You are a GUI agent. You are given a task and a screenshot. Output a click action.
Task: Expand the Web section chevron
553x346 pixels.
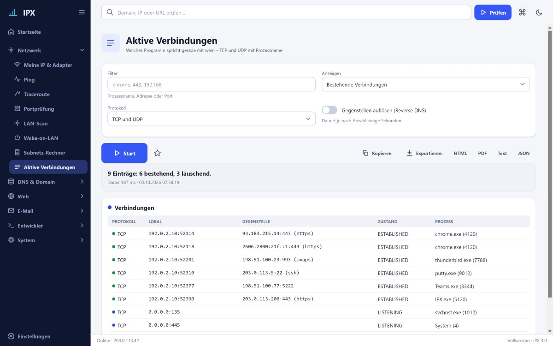(x=82, y=196)
